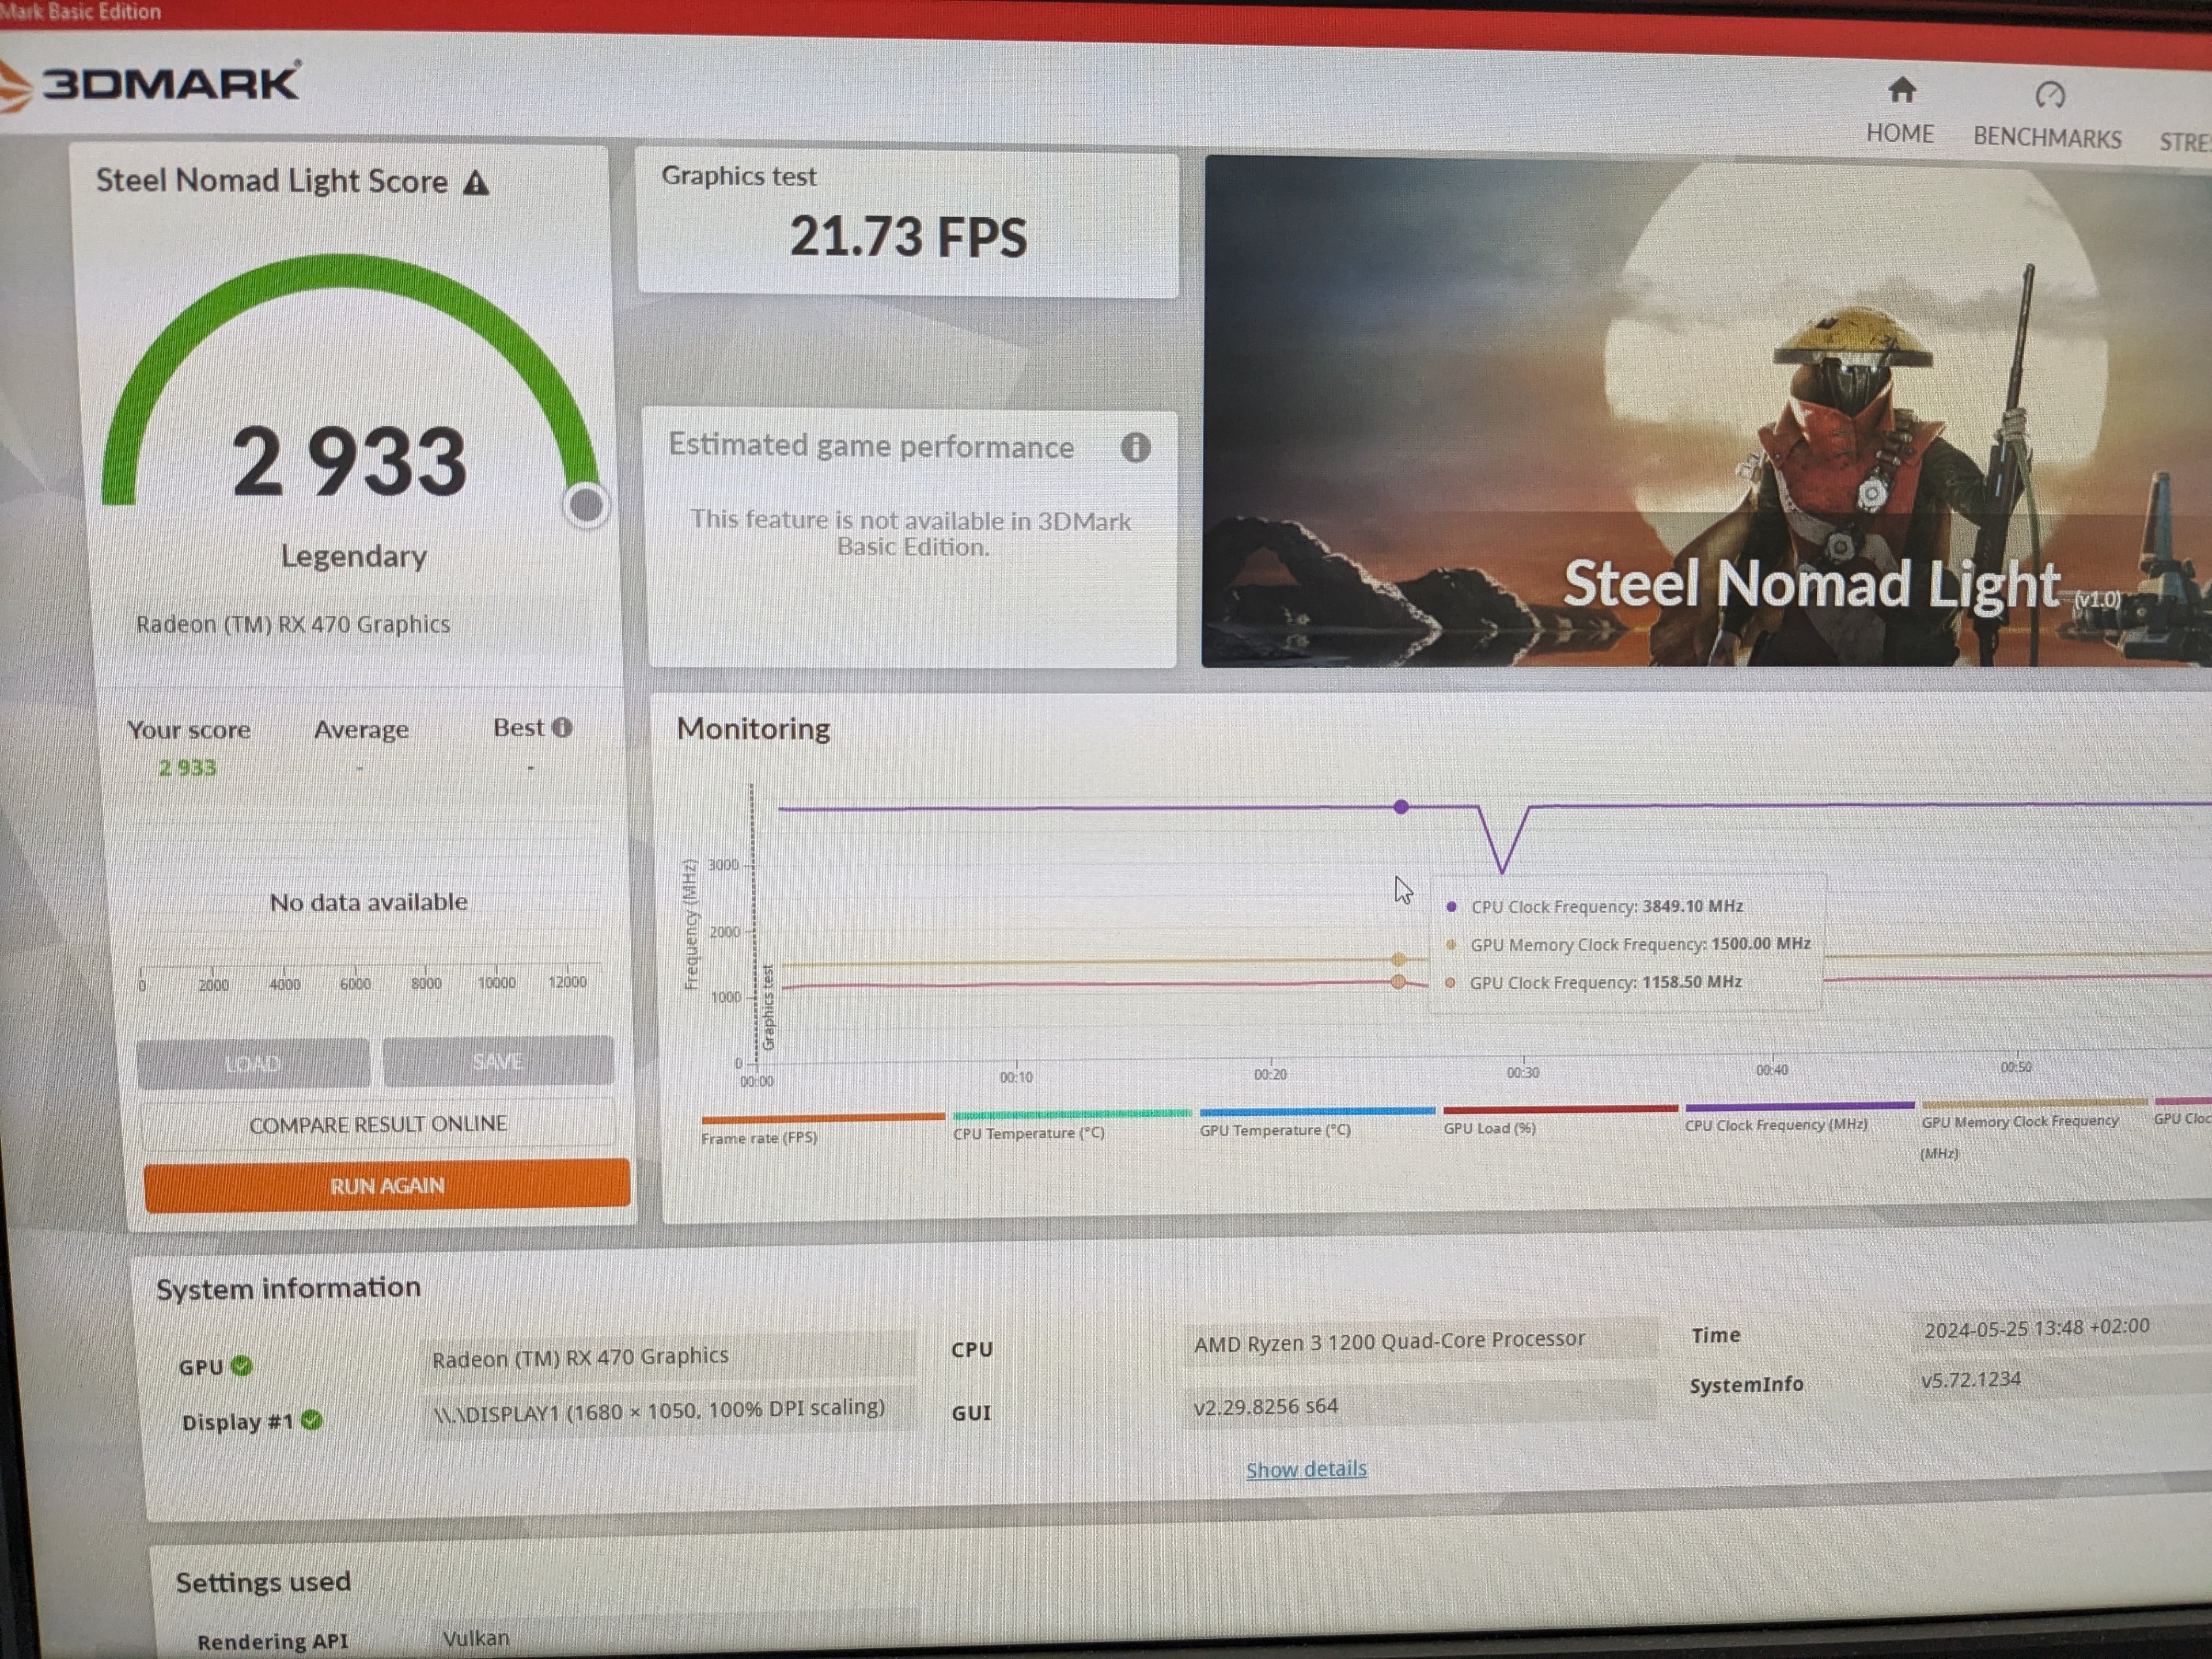The image size is (2212, 1659).
Task: Click the Save result button
Action: click(498, 1061)
